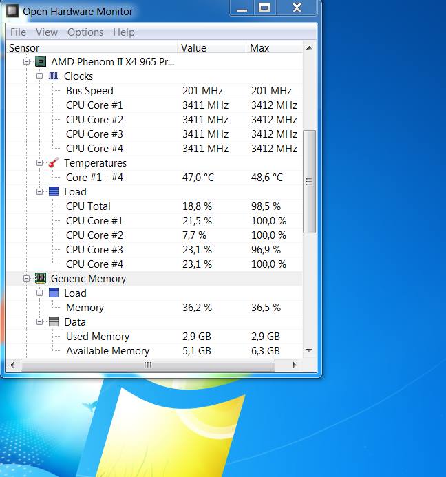Open the Help menu
Screen dimensions: 446x477
tap(124, 32)
